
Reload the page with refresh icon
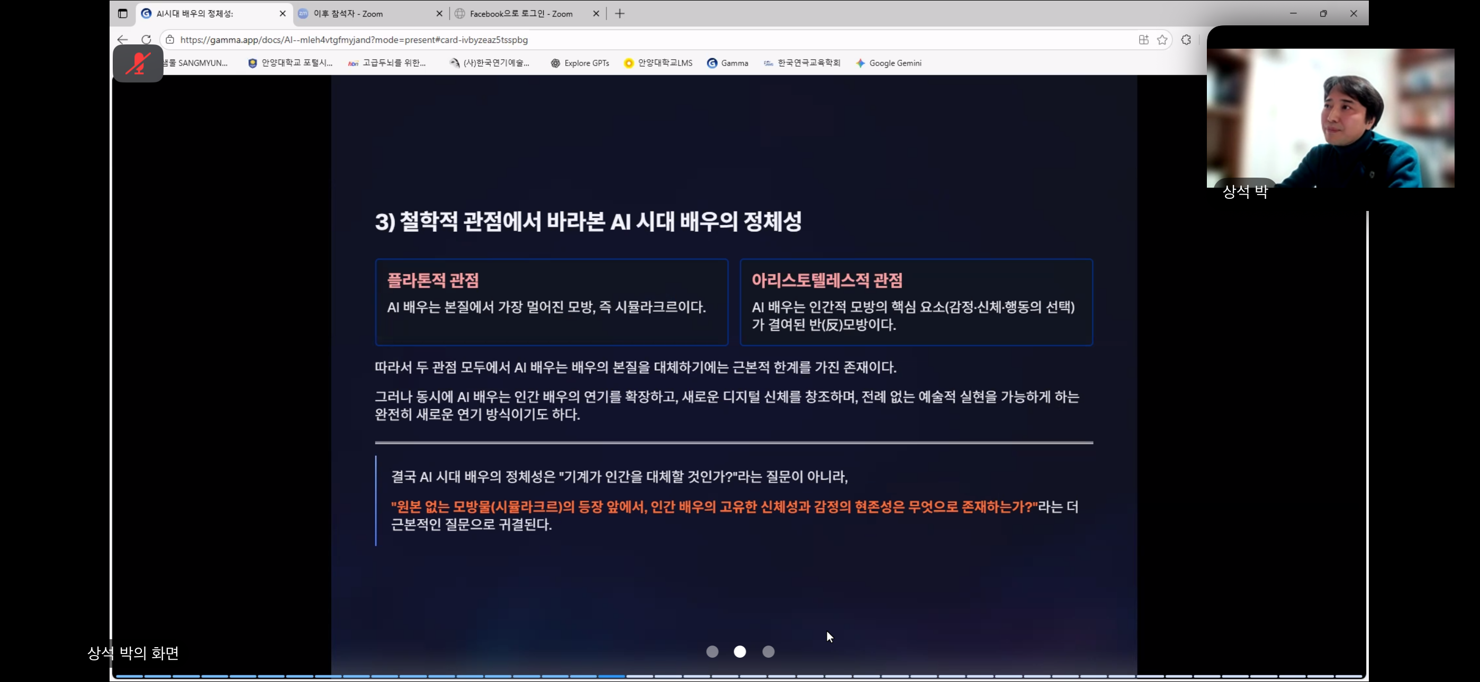click(x=147, y=40)
